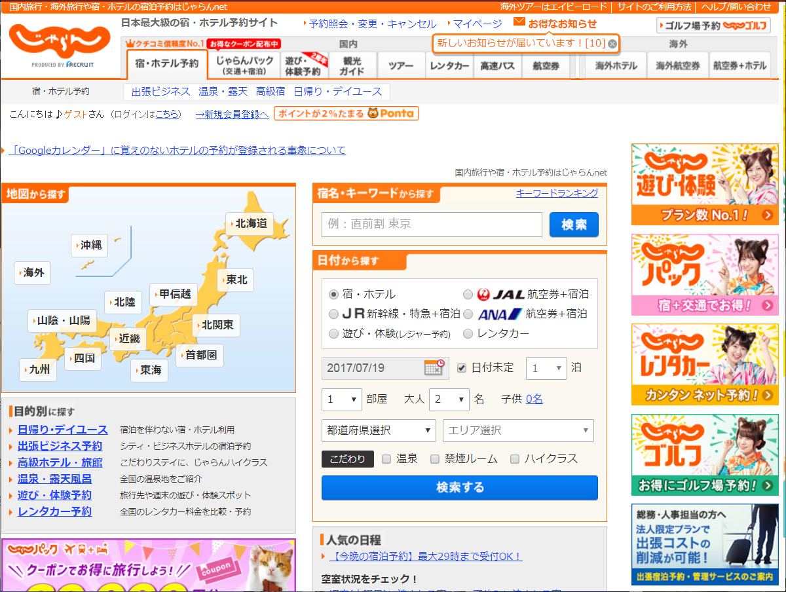Open the 新規会員登録へ link
Image resolution: width=786 pixels, height=592 pixels.
point(233,114)
